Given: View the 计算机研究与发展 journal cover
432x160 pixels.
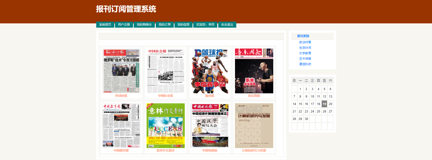Looking at the screenshot, I should point(254,125).
